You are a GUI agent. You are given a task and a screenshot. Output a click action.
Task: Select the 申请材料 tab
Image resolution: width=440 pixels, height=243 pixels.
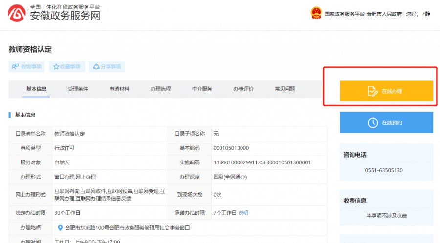119,89
